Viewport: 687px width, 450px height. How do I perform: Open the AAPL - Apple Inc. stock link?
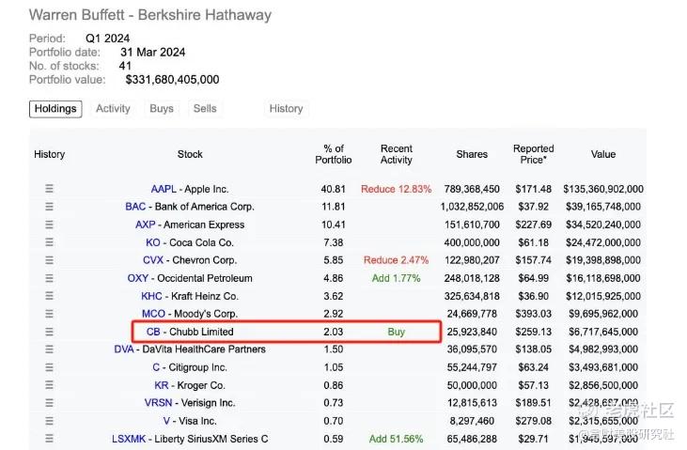[x=190, y=189]
